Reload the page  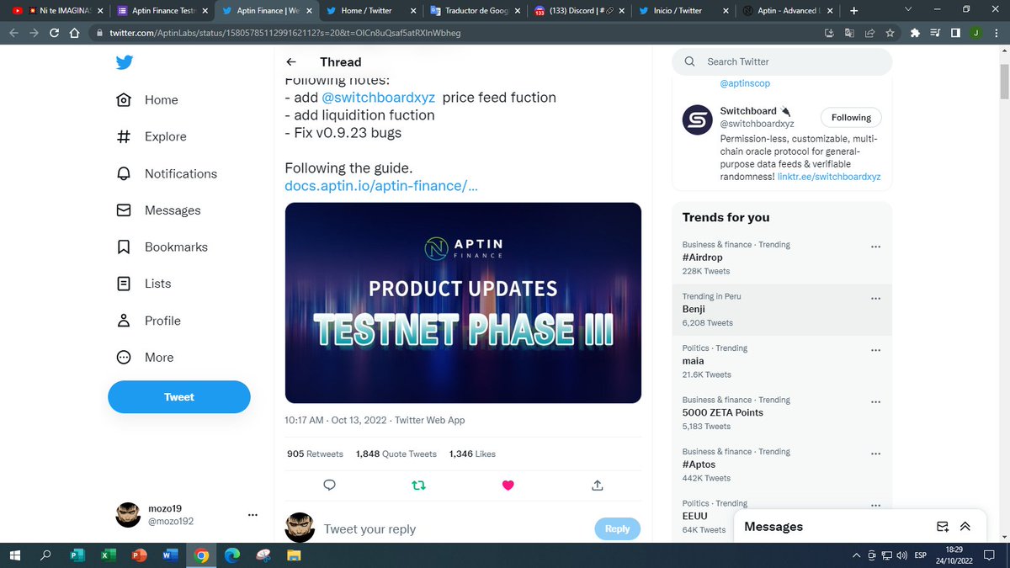54,34
